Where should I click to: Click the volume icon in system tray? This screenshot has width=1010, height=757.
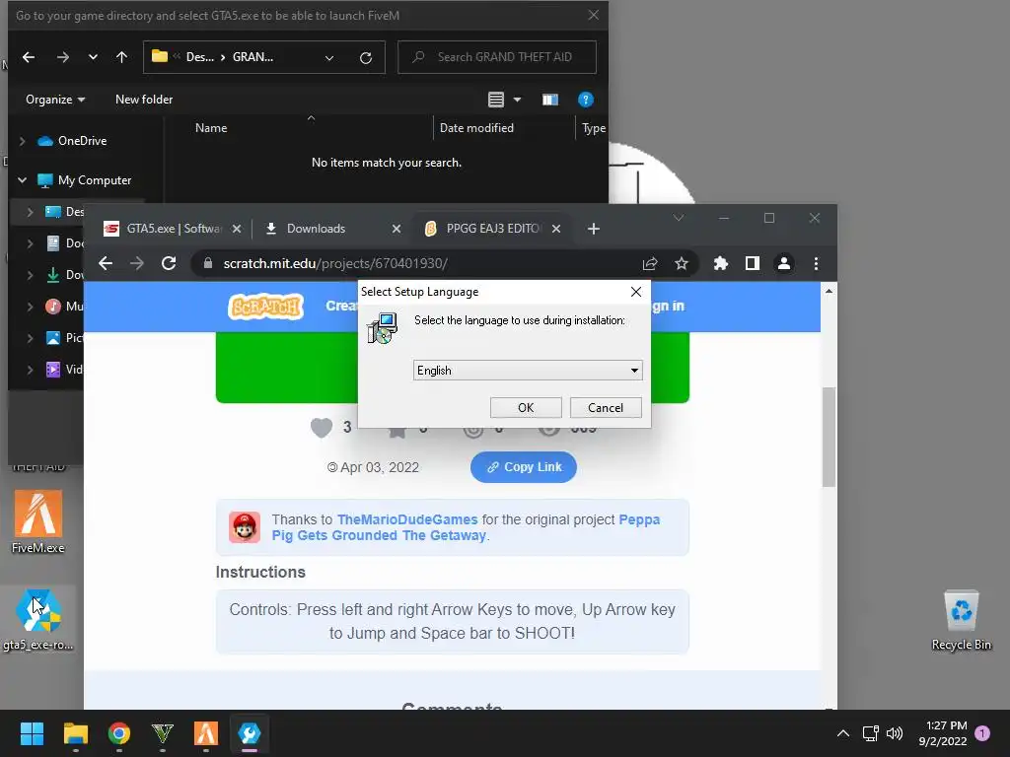coord(895,733)
